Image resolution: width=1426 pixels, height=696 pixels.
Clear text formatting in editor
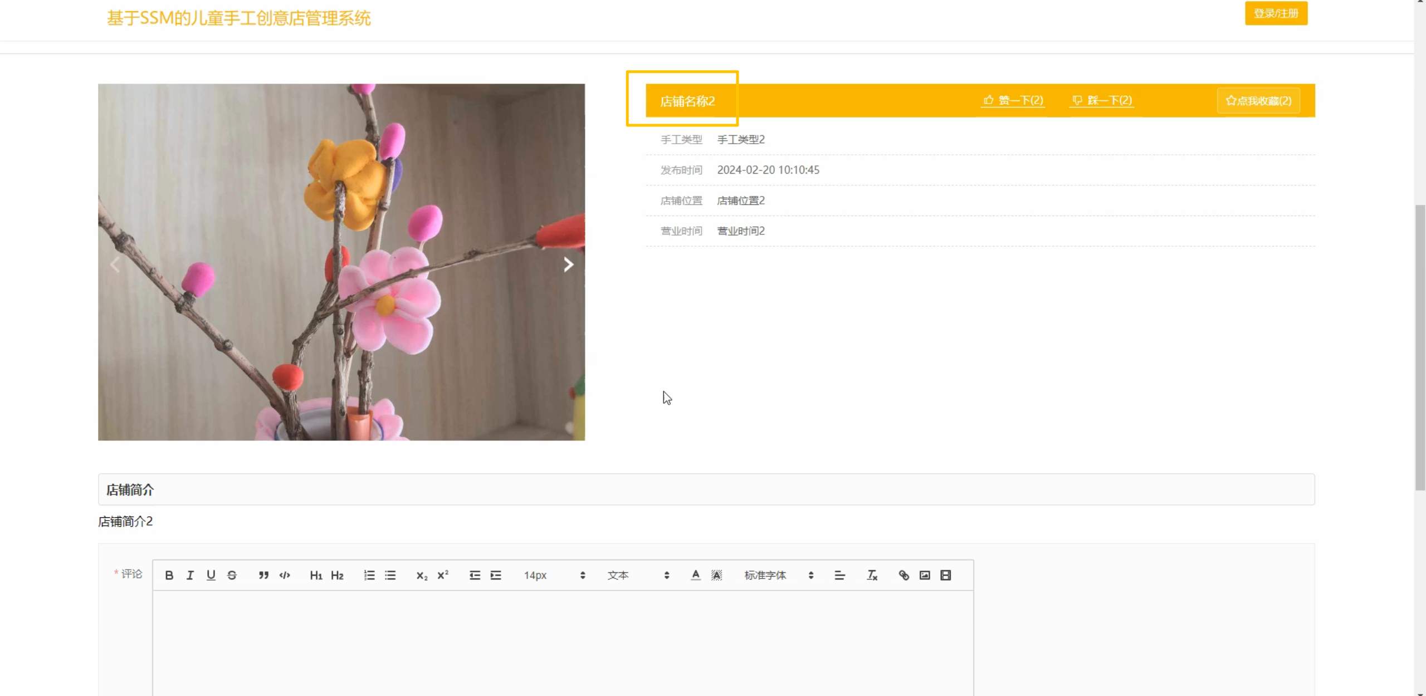pos(872,575)
